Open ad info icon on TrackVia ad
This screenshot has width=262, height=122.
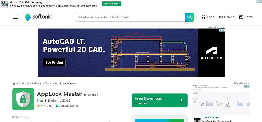(246, 86)
